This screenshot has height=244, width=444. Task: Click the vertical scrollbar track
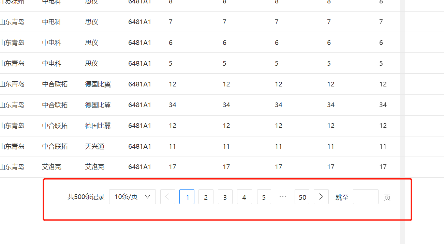[402, 122]
